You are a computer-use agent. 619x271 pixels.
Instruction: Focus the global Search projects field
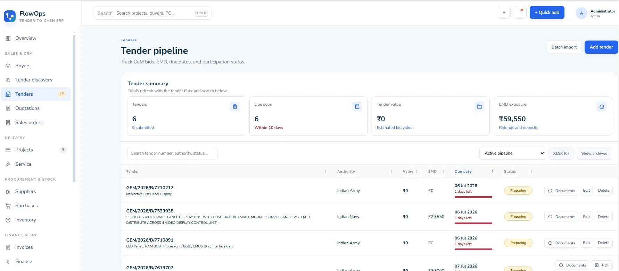[x=153, y=13]
